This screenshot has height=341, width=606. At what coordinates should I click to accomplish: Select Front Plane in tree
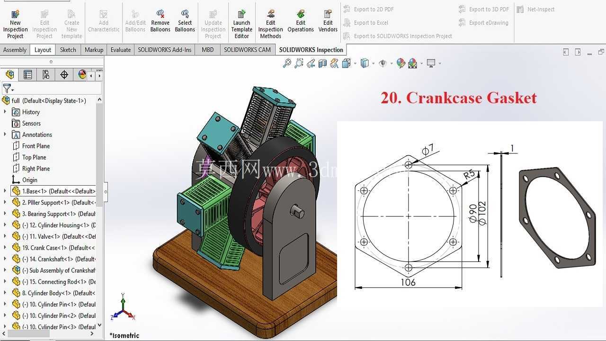(36, 146)
